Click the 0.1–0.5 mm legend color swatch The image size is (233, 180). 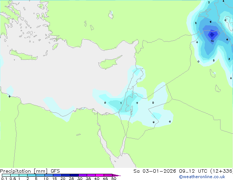pyautogui.click(x=6, y=175)
